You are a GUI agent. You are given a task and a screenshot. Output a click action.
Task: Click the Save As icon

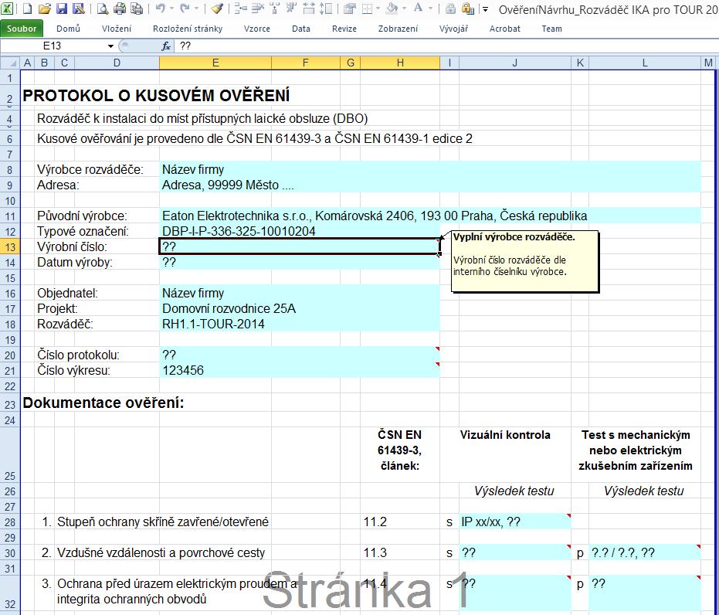pyautogui.click(x=79, y=8)
